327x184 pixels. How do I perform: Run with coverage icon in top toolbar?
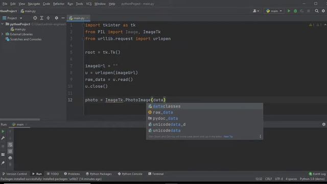302,11
